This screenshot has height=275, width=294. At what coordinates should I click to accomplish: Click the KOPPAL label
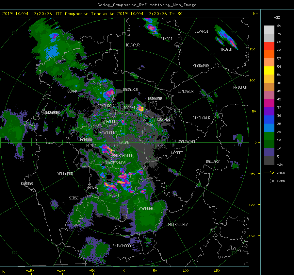pos(161,147)
